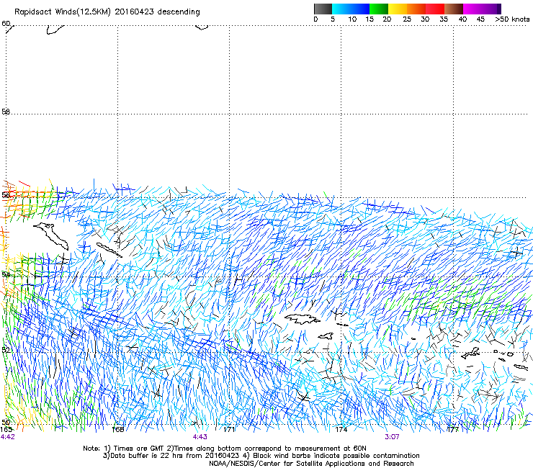Click the NOAA/NESDIS credit line
This screenshot has width=533, height=468.
point(311,464)
